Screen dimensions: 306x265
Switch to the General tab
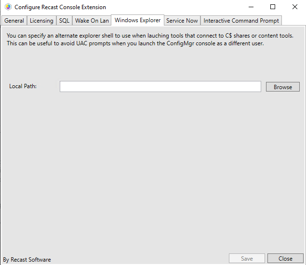(x=14, y=21)
